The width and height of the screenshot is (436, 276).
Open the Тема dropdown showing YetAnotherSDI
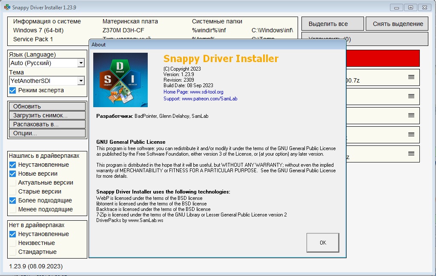[81, 81]
